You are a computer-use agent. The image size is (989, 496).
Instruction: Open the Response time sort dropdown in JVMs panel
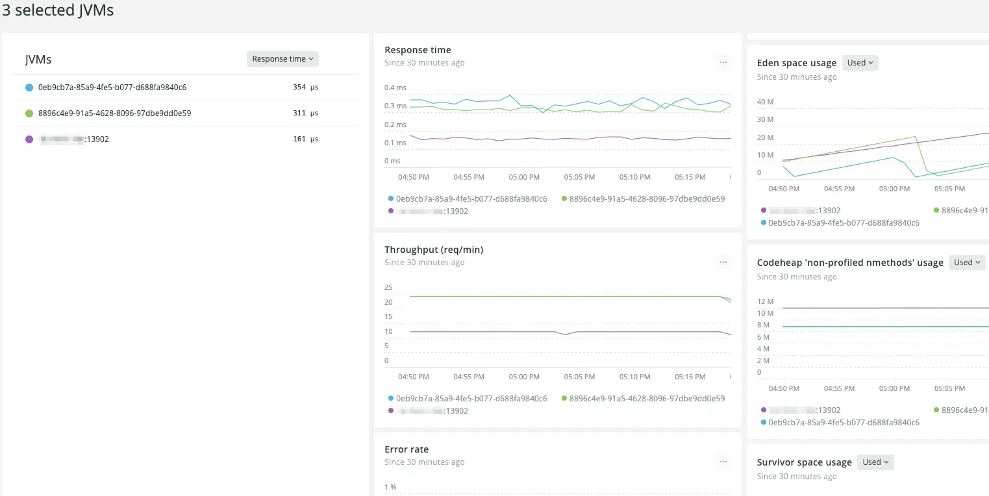[282, 58]
